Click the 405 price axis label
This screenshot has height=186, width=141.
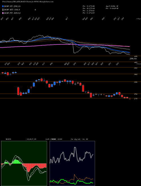136,62
